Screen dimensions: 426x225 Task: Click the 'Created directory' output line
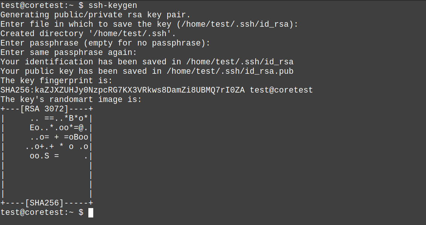pyautogui.click(x=88, y=33)
